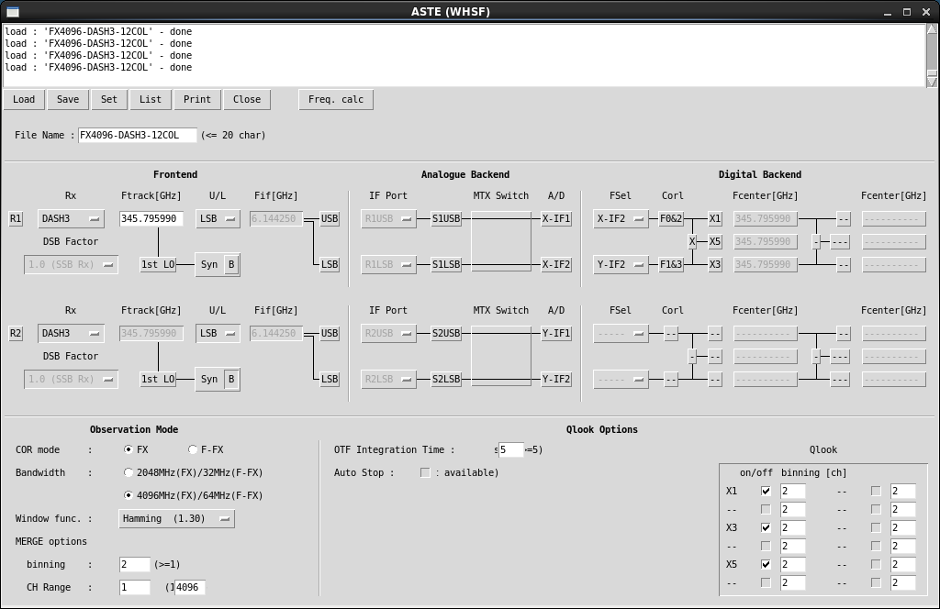Open the window menu icon in title bar

pos(12,11)
